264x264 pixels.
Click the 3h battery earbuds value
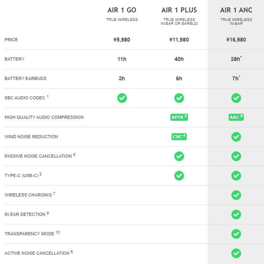(x=122, y=78)
